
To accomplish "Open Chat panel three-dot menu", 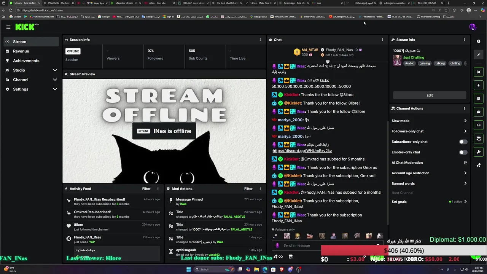I will coord(383,40).
